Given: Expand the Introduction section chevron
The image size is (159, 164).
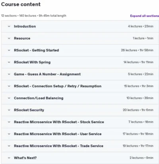Looking at the screenshot, I should (x=9, y=26).
